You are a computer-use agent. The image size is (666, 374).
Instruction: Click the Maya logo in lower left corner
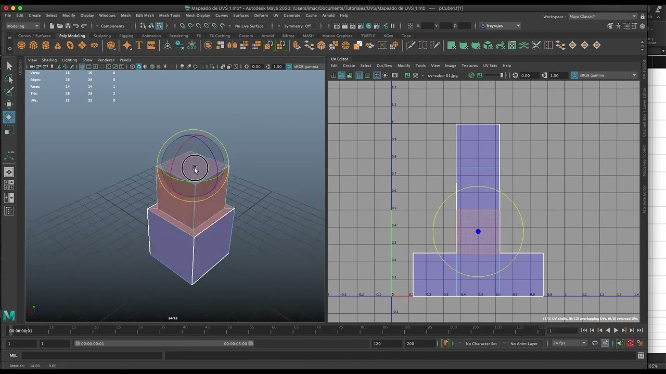coord(9,315)
